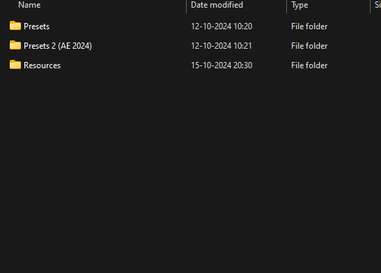381x273 pixels.
Task: Select the Presets 2 (AE 2024) folder icon
Action: pos(15,45)
